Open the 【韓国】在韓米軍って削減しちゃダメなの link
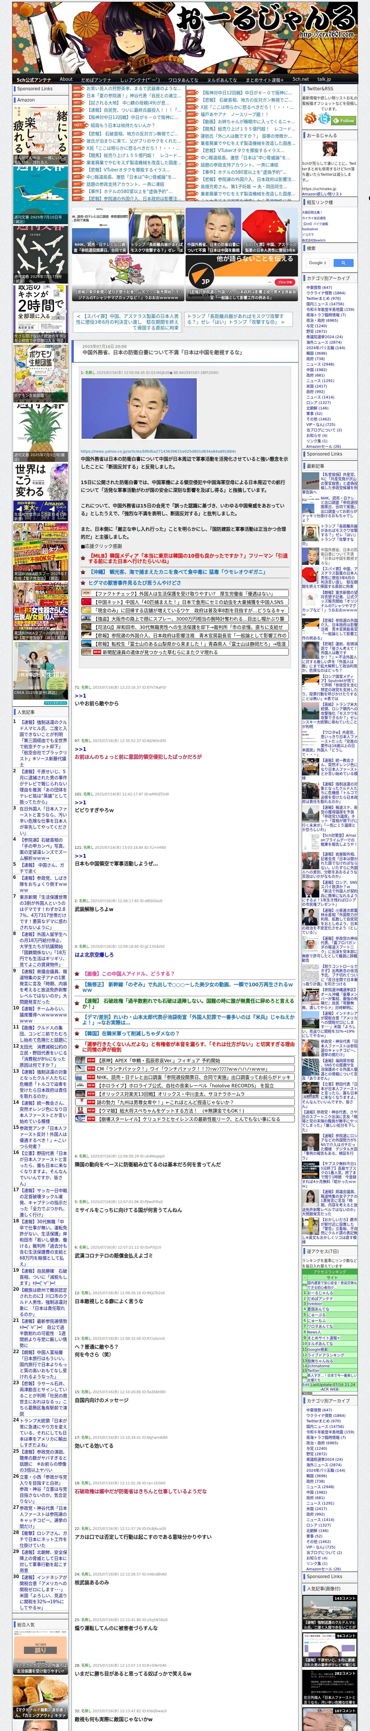The image size is (370, 1731). pos(131,1033)
